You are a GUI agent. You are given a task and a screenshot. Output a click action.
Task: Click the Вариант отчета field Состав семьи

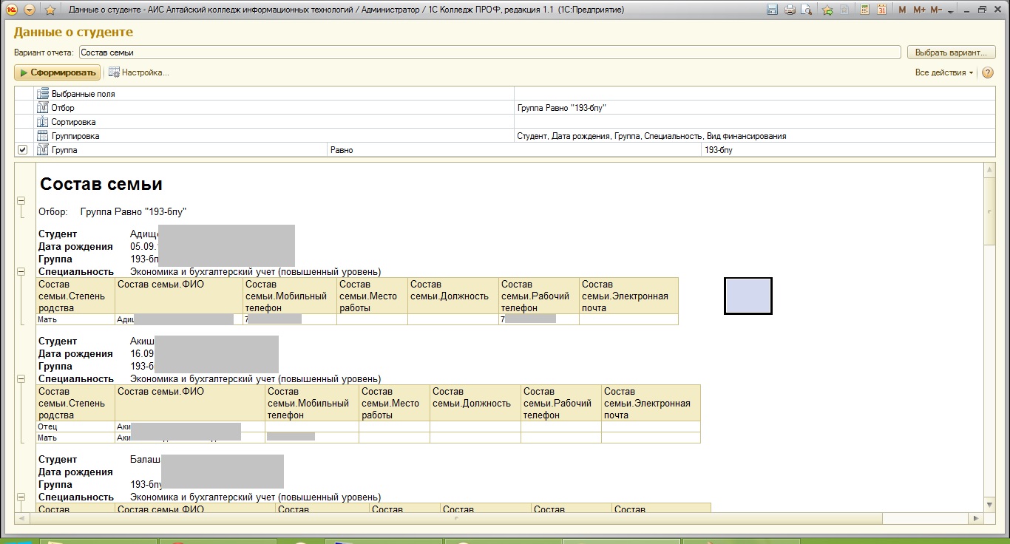tap(489, 52)
